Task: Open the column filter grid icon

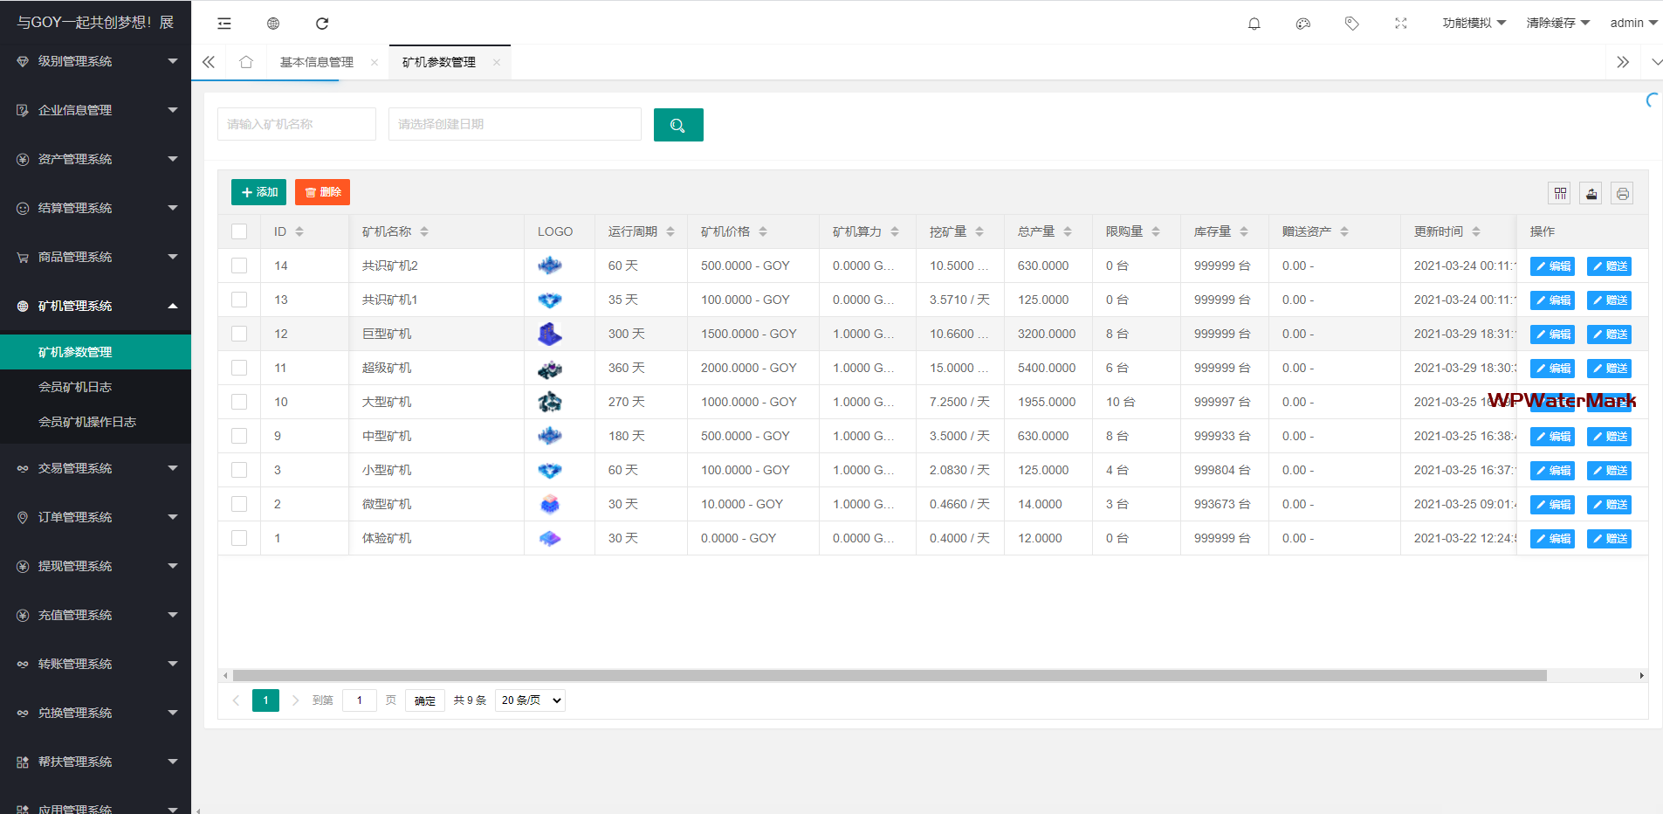Action: (x=1560, y=194)
